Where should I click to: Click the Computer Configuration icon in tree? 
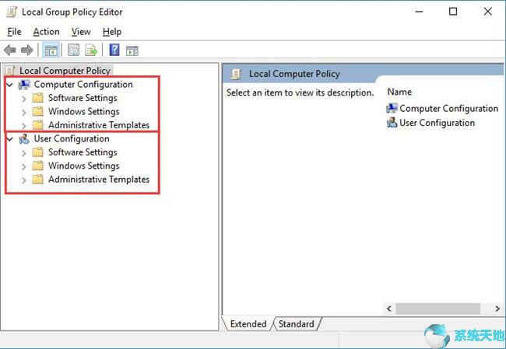click(24, 85)
